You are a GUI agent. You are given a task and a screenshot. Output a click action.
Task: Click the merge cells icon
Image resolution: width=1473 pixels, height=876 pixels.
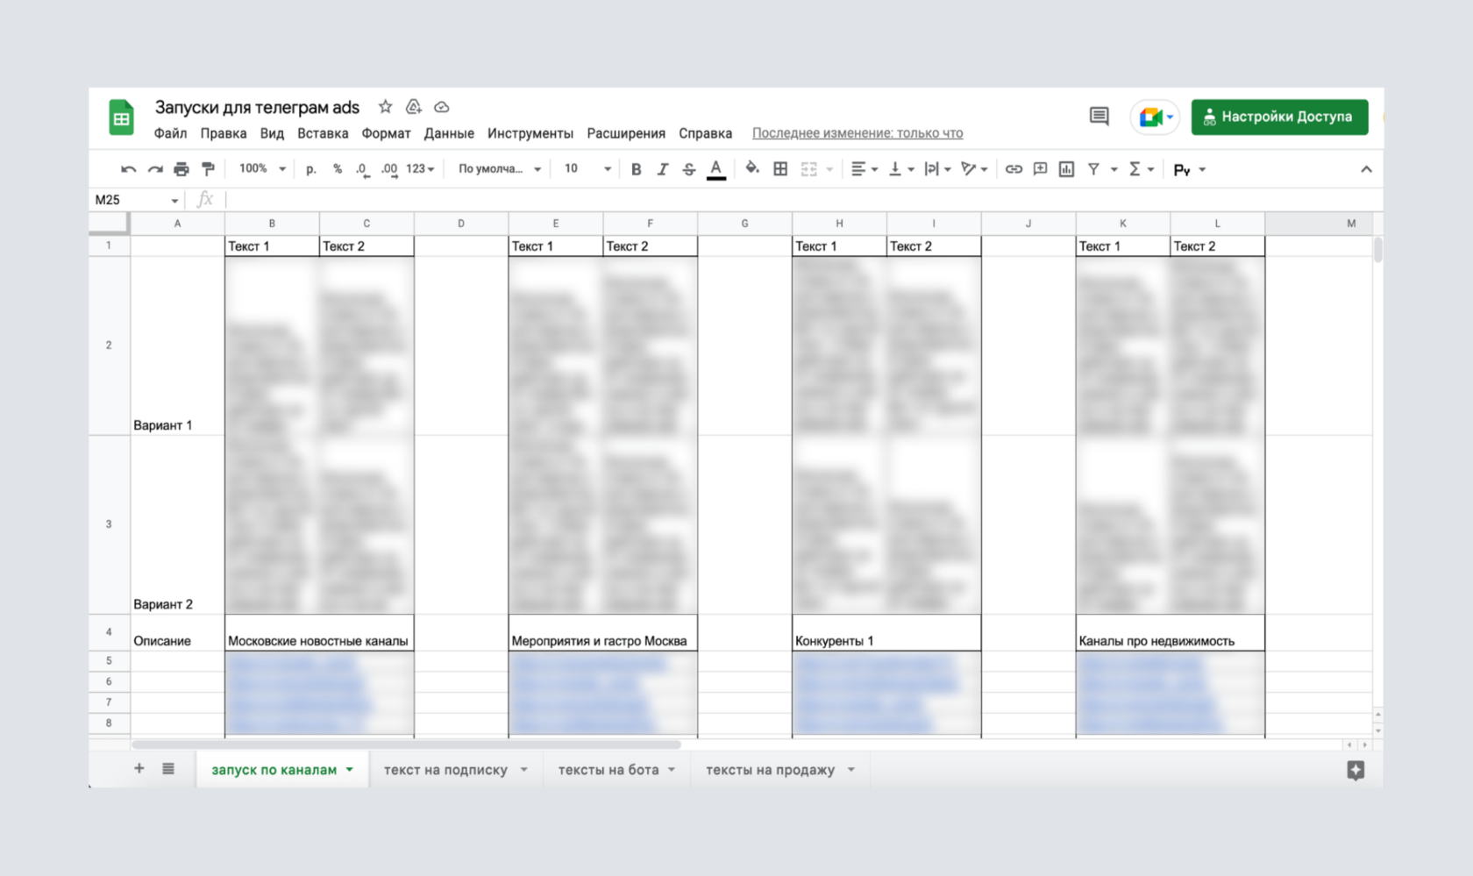(x=808, y=169)
